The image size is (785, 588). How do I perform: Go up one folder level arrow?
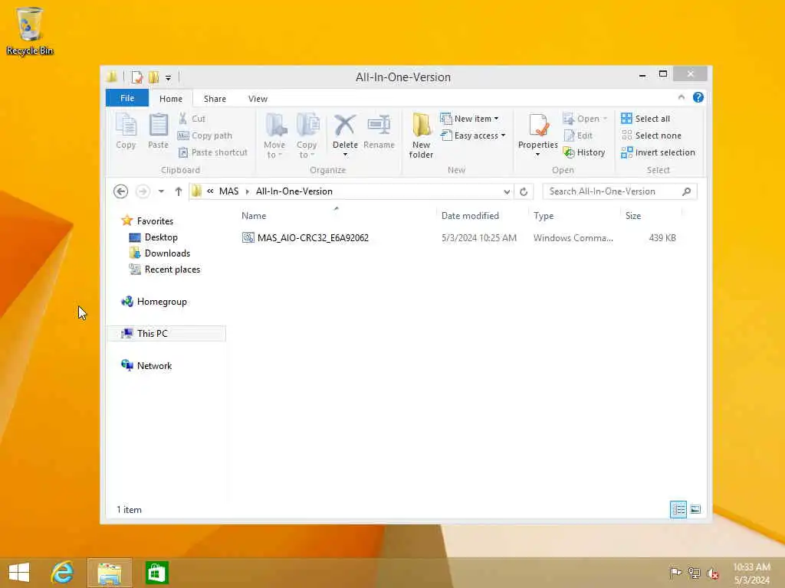tap(178, 191)
